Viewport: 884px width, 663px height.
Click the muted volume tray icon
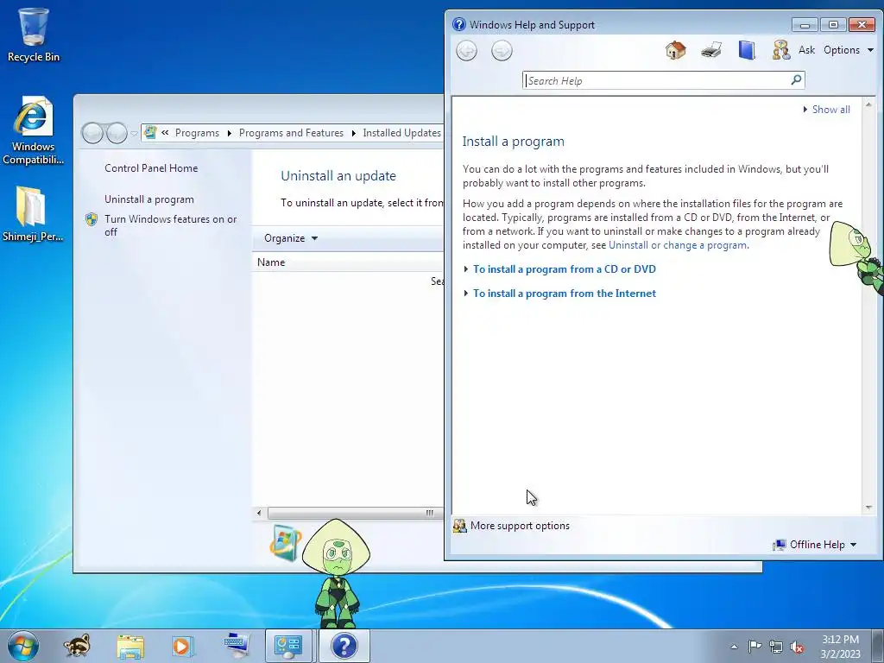(x=797, y=647)
